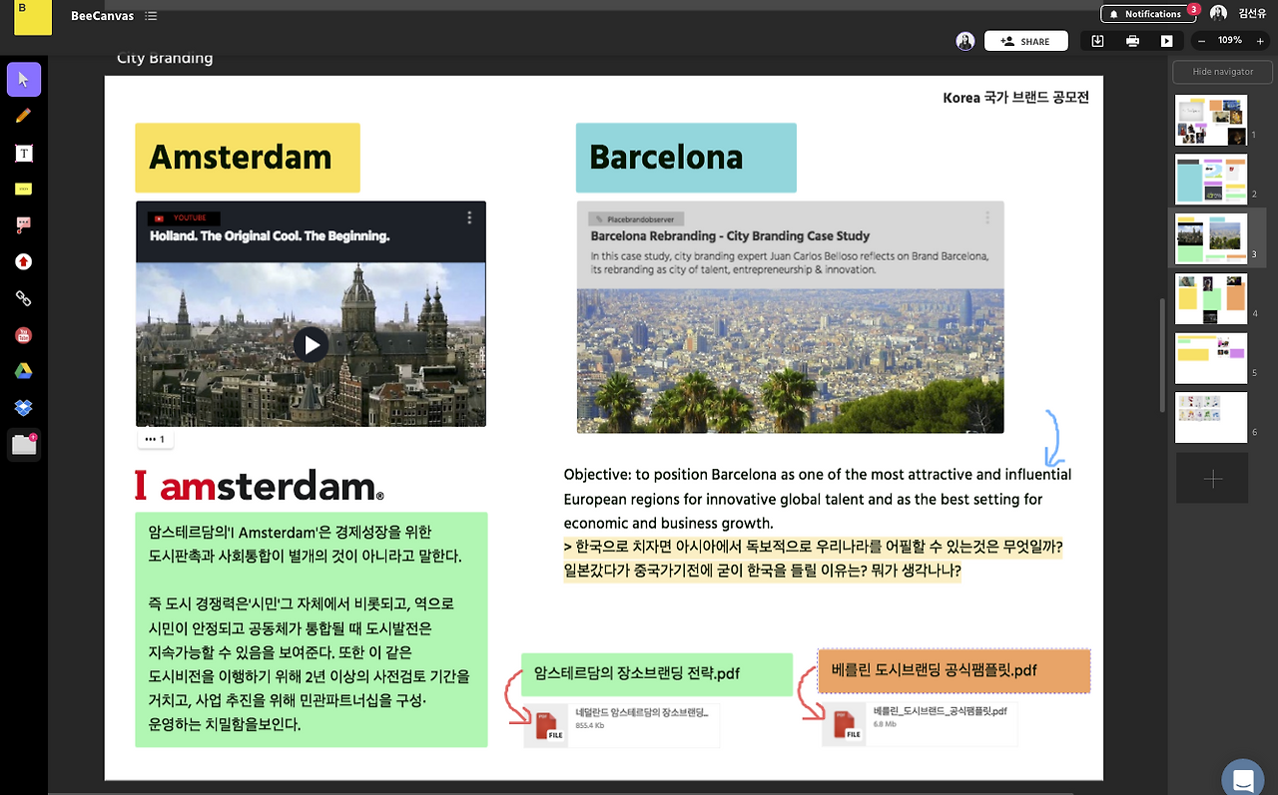Print the canvas
1278x795 pixels.
[x=1132, y=41]
